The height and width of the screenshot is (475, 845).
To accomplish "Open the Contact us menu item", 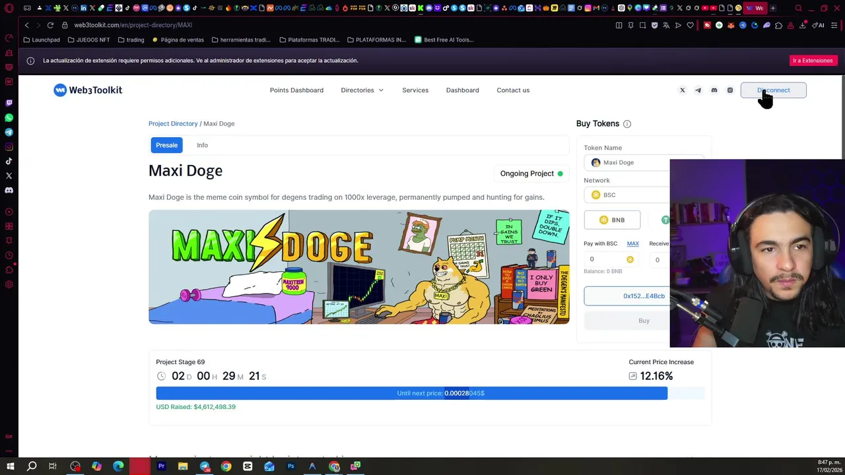I will [513, 90].
